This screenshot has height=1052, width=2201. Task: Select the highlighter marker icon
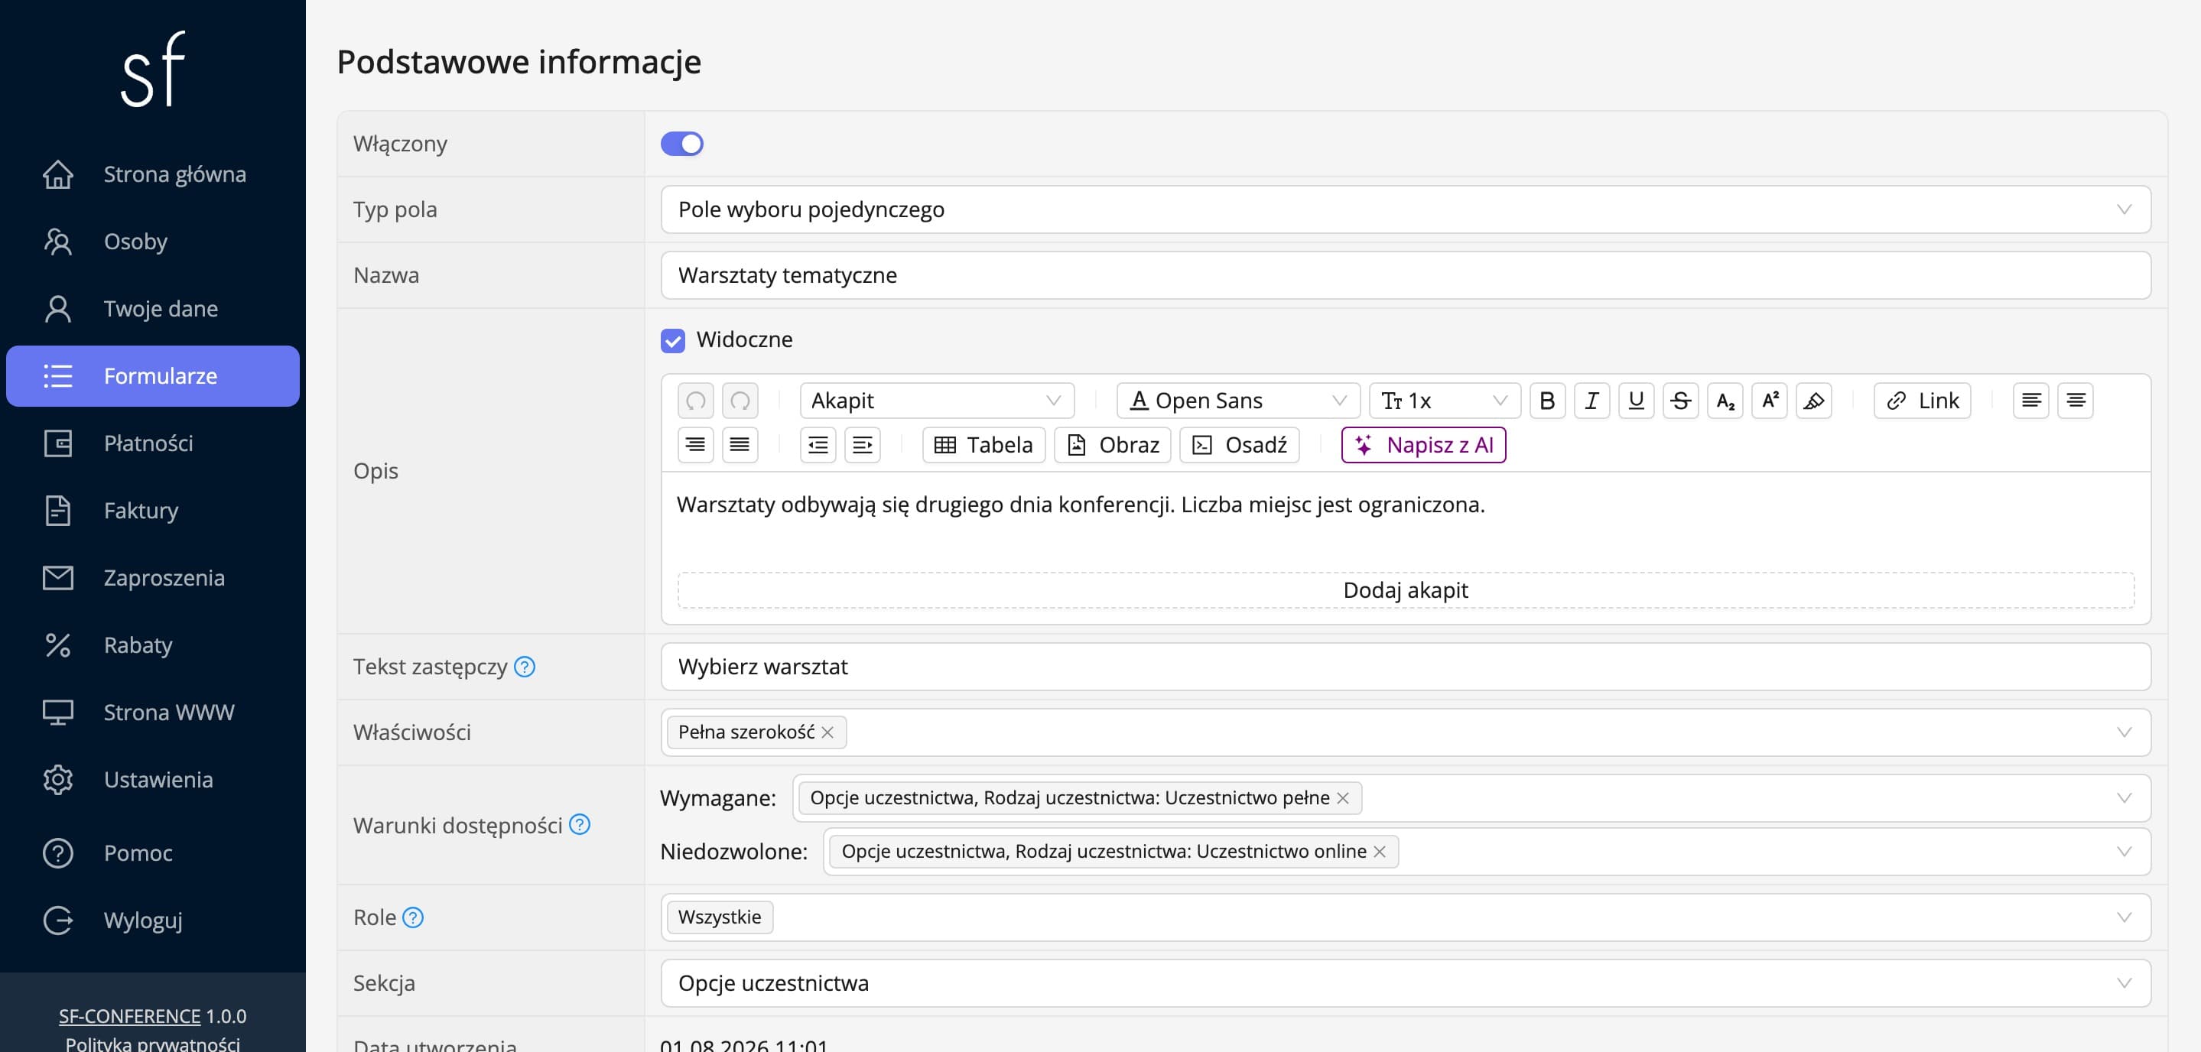click(1813, 401)
